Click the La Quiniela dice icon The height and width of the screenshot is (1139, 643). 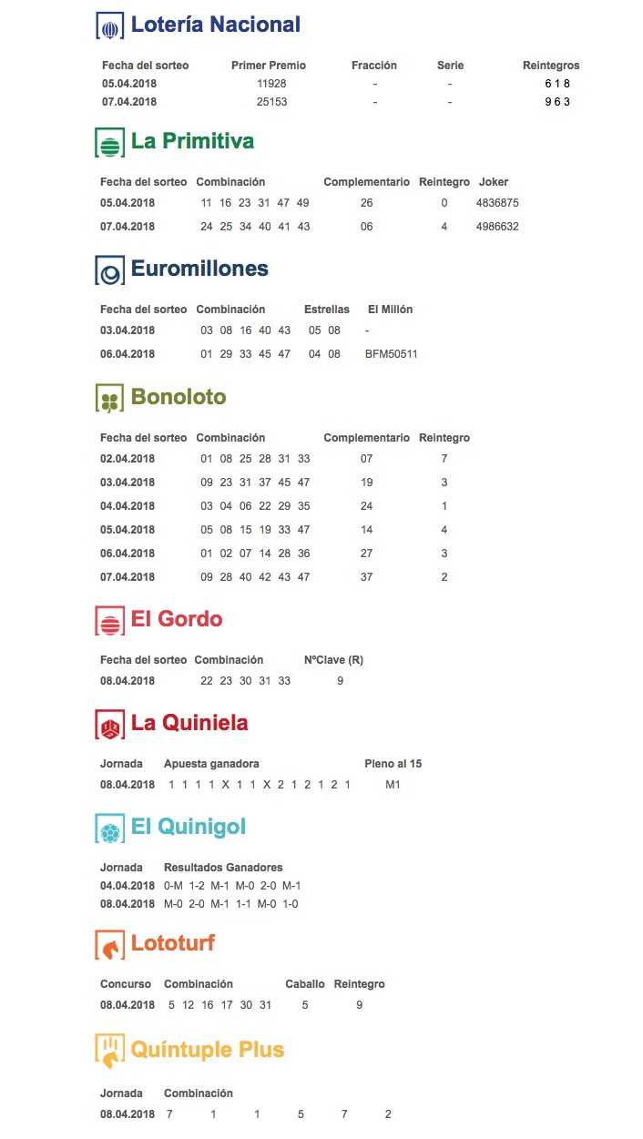[110, 725]
